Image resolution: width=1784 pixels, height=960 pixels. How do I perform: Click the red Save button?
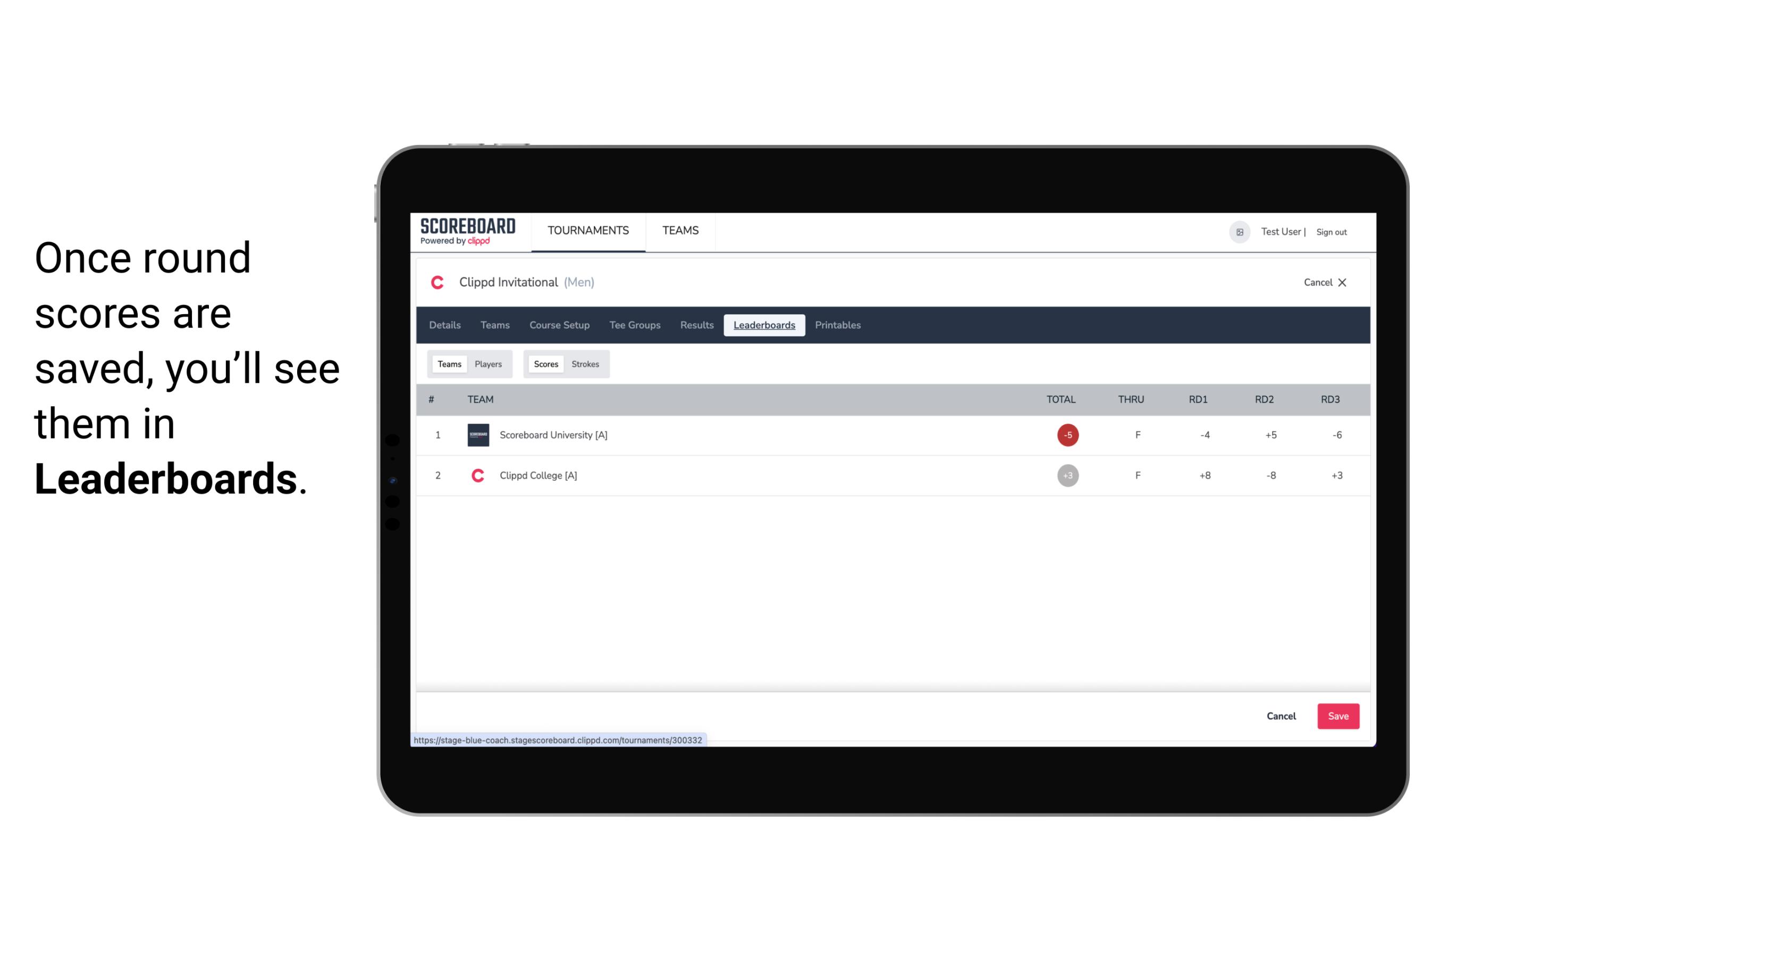pyautogui.click(x=1337, y=715)
